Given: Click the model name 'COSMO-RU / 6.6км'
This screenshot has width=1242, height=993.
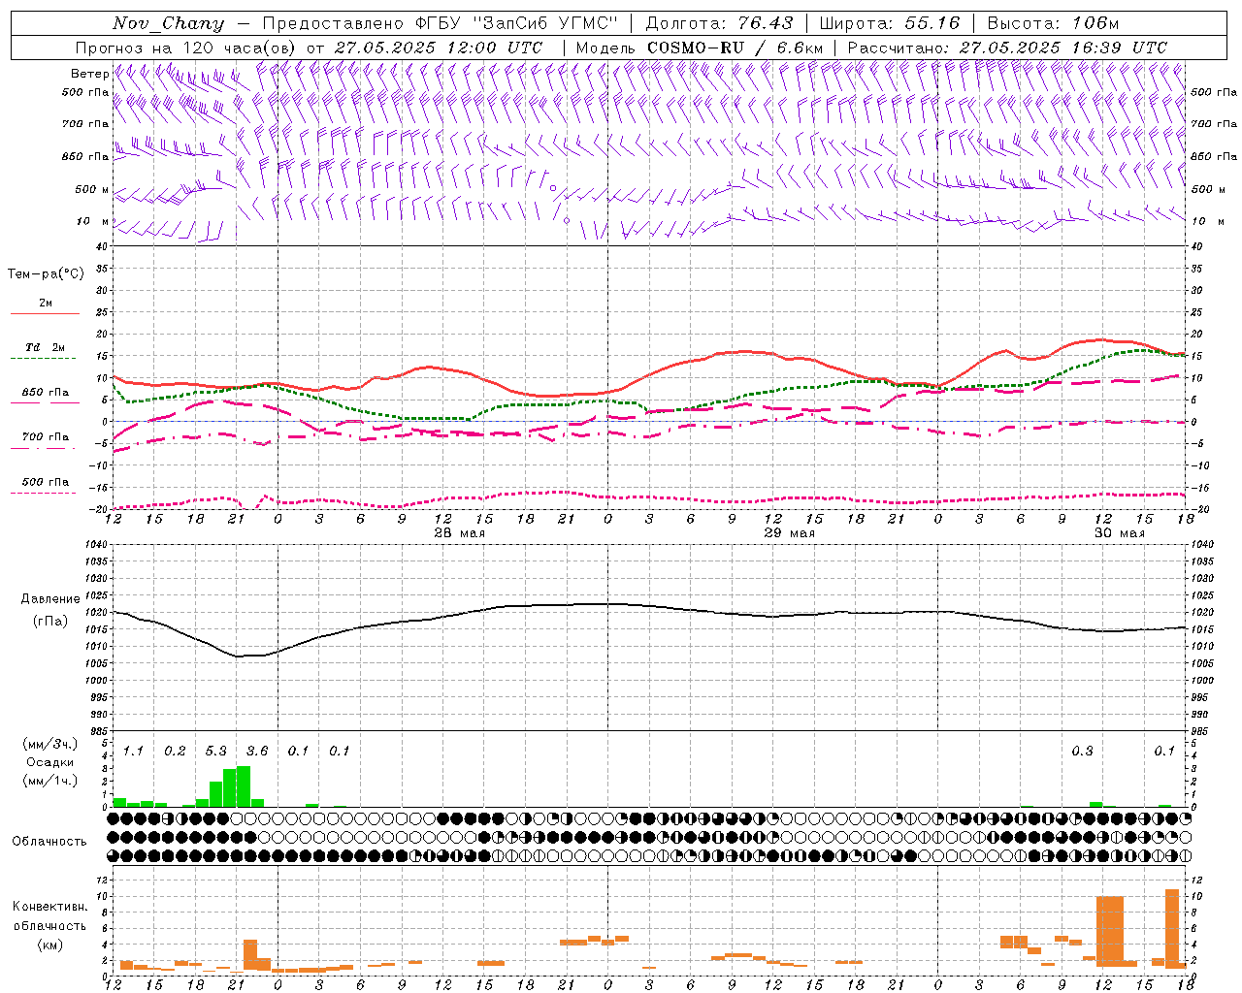Looking at the screenshot, I should tap(735, 48).
